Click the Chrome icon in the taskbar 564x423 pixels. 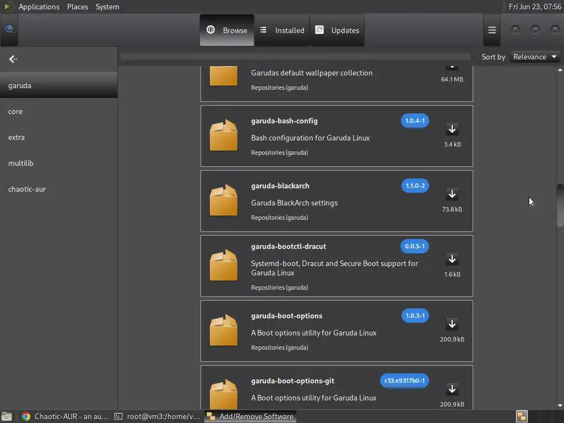(26, 416)
